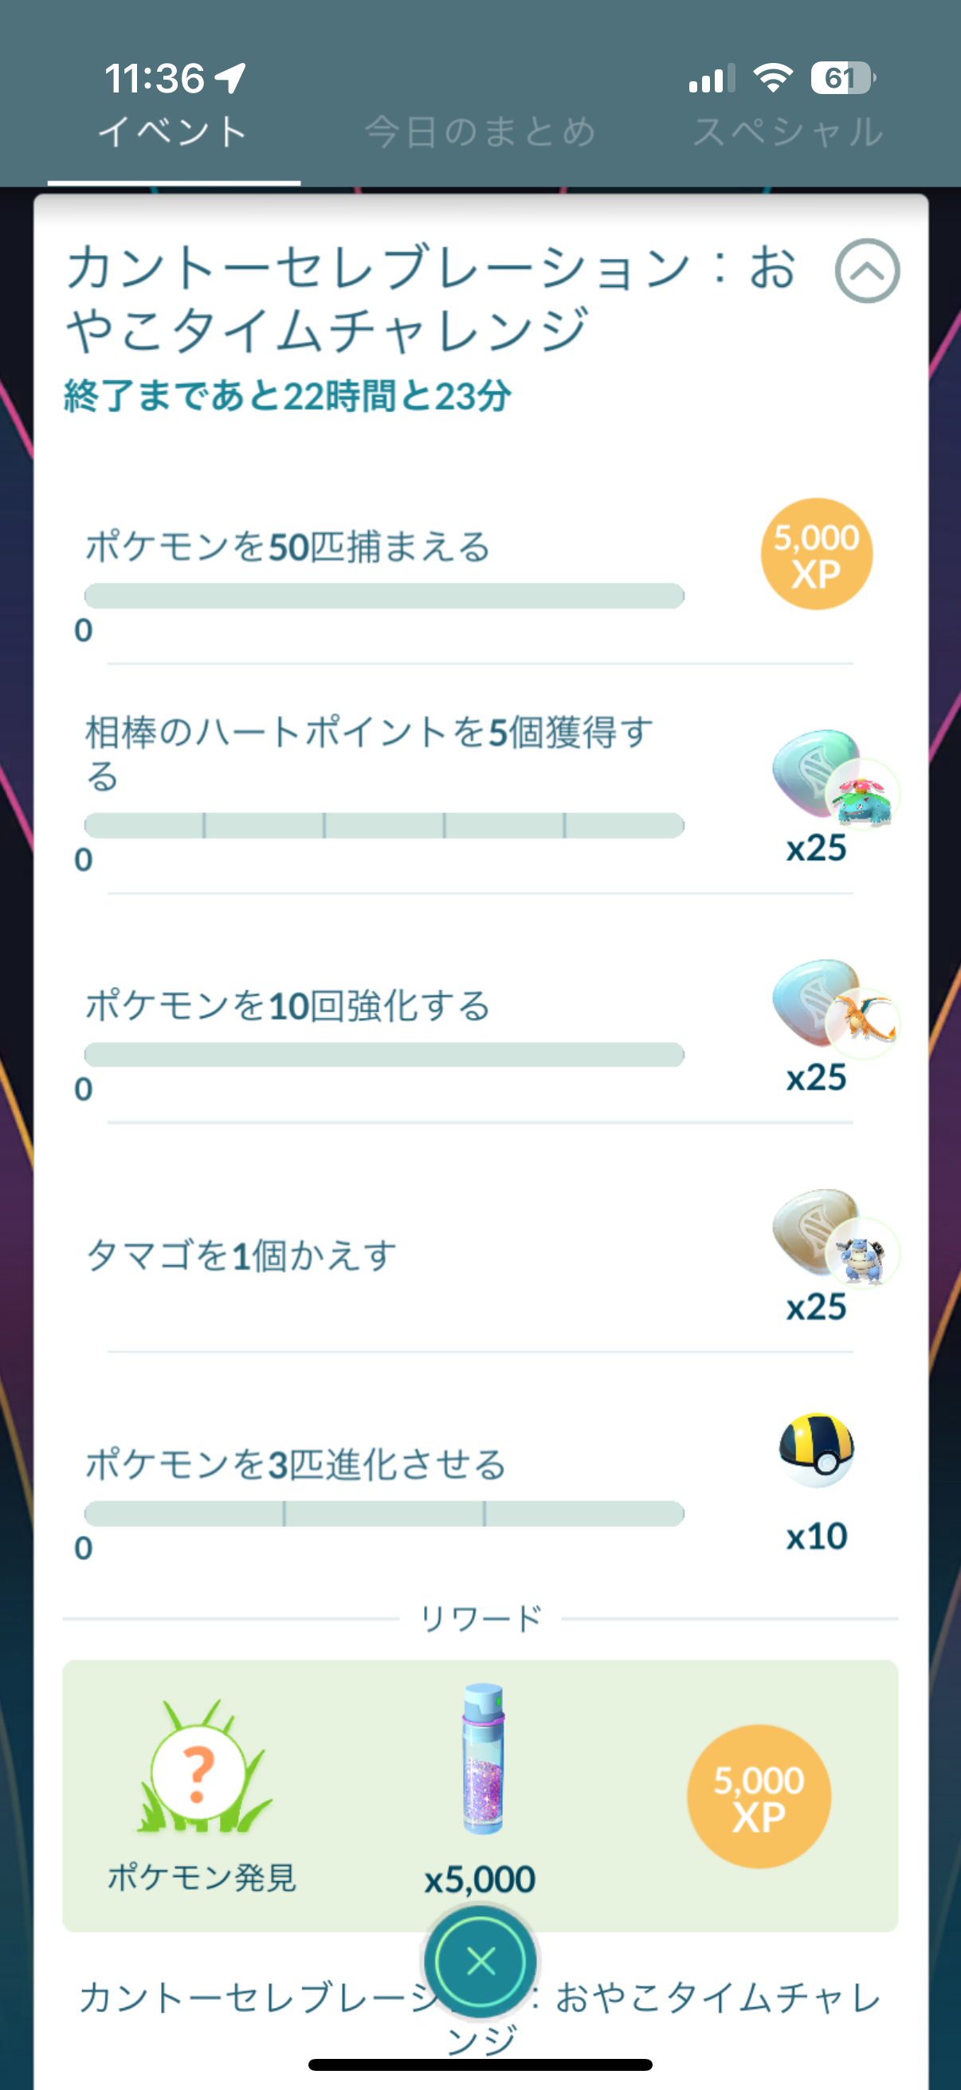Switch to the 今日のまとめ tab
Screen dimensions: 961x2090
pos(480,132)
